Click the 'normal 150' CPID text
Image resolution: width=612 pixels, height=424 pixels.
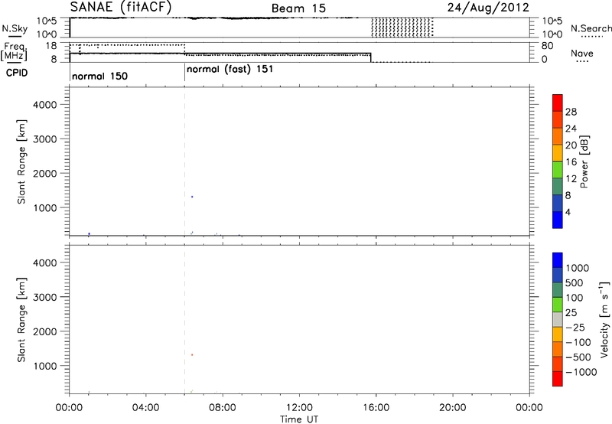click(100, 76)
